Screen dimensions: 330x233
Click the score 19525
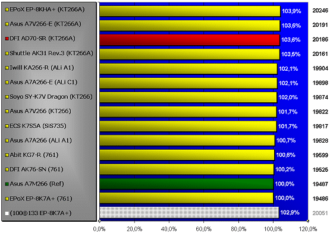(320, 170)
